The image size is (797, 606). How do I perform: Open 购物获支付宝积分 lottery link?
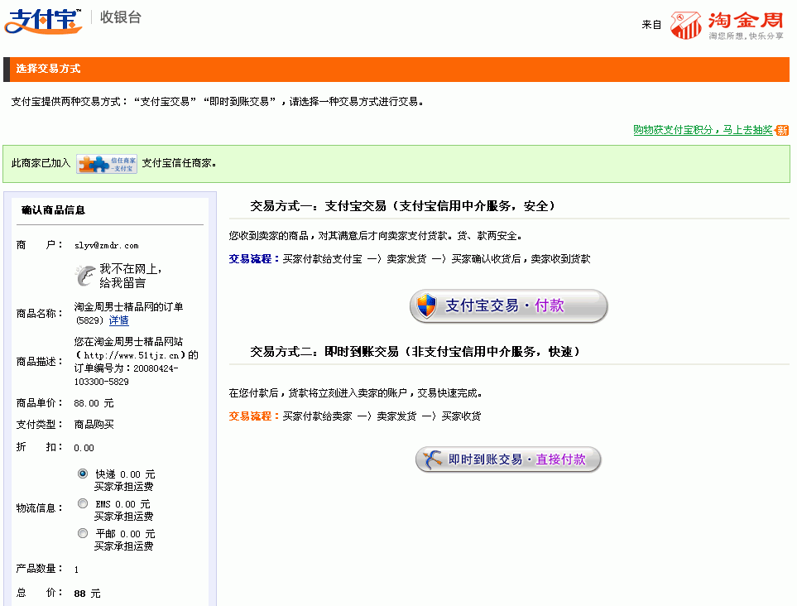click(x=703, y=130)
